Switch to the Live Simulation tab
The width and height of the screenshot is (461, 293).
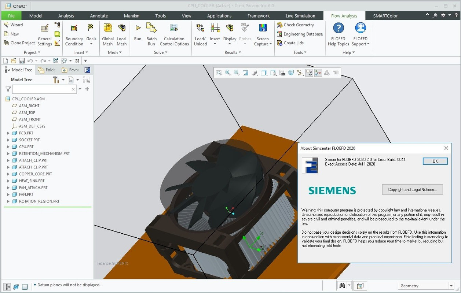click(x=300, y=16)
